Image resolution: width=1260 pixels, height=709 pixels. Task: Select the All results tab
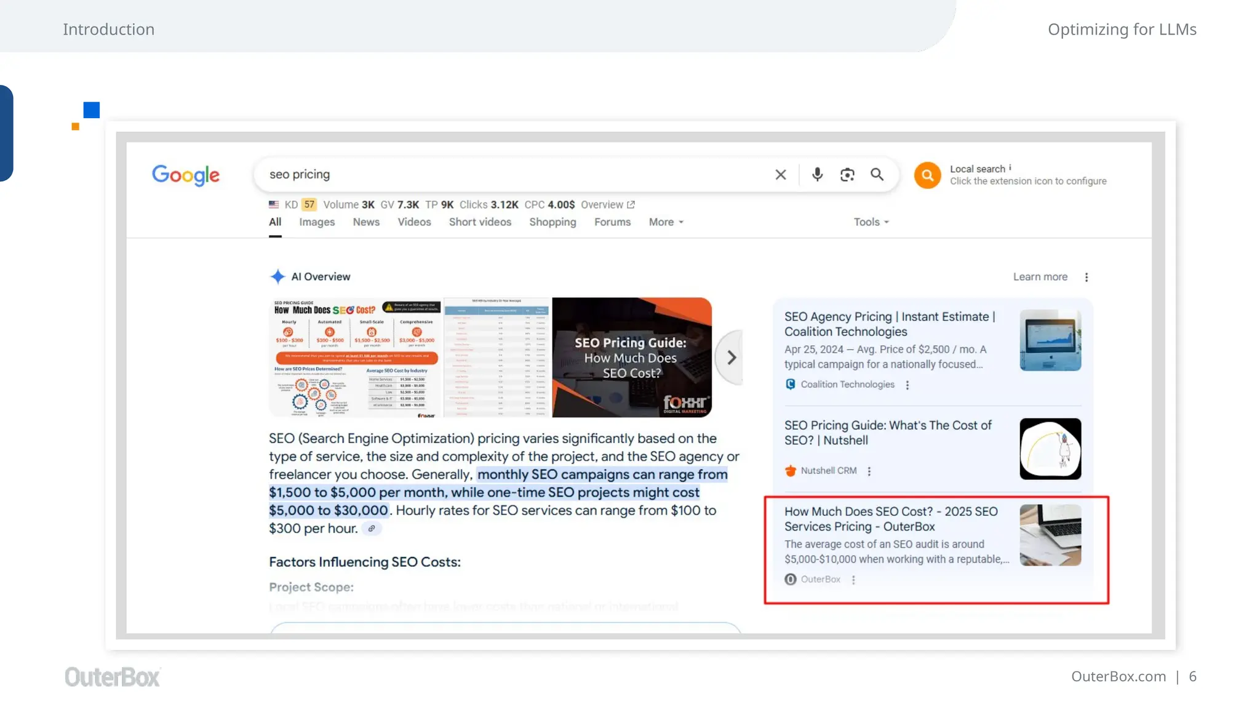(275, 222)
